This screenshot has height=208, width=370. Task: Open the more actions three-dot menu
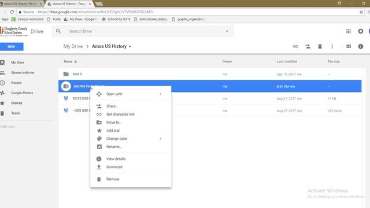point(332,46)
